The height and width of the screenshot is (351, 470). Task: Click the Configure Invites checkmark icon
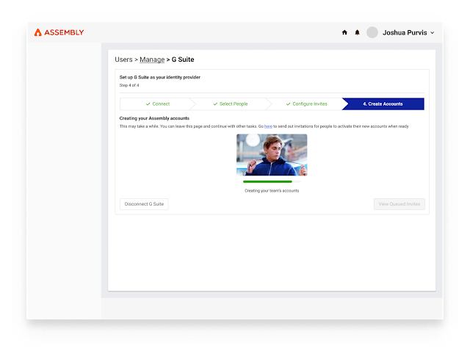click(x=289, y=104)
